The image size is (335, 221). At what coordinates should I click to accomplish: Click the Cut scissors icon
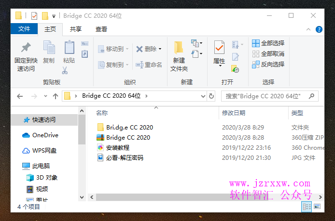tap(65, 70)
